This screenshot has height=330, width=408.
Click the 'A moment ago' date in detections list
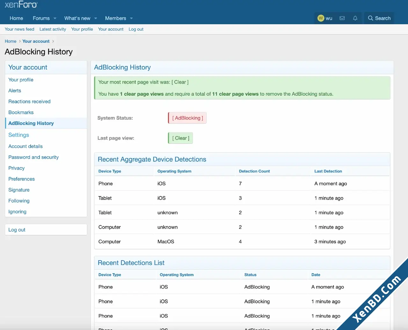327,287
